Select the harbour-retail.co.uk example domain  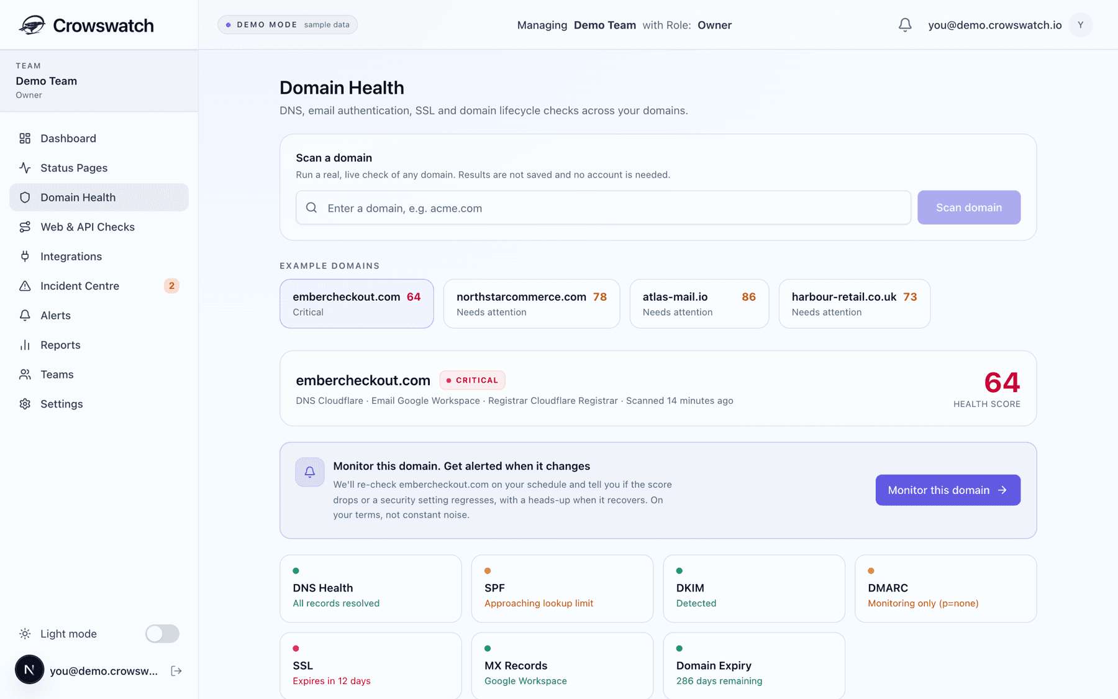pyautogui.click(x=855, y=304)
